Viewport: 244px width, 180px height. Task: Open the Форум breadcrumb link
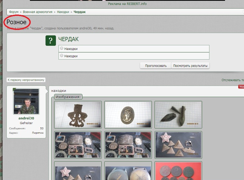pos(14,12)
